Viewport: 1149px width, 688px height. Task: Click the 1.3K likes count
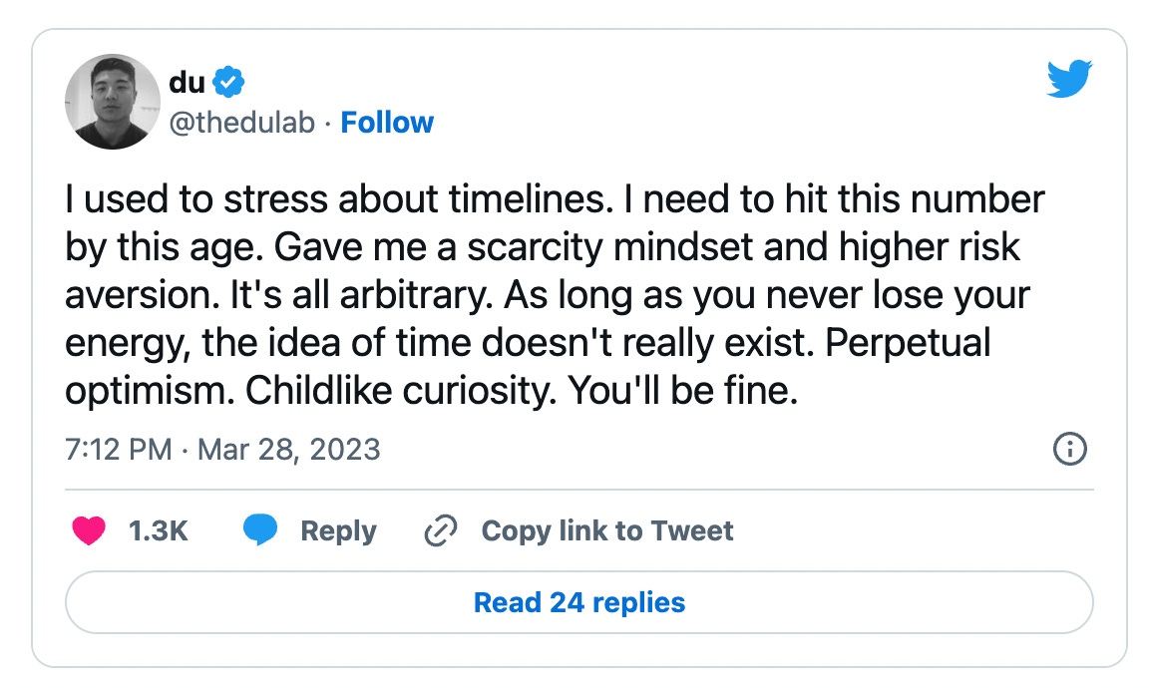click(159, 531)
